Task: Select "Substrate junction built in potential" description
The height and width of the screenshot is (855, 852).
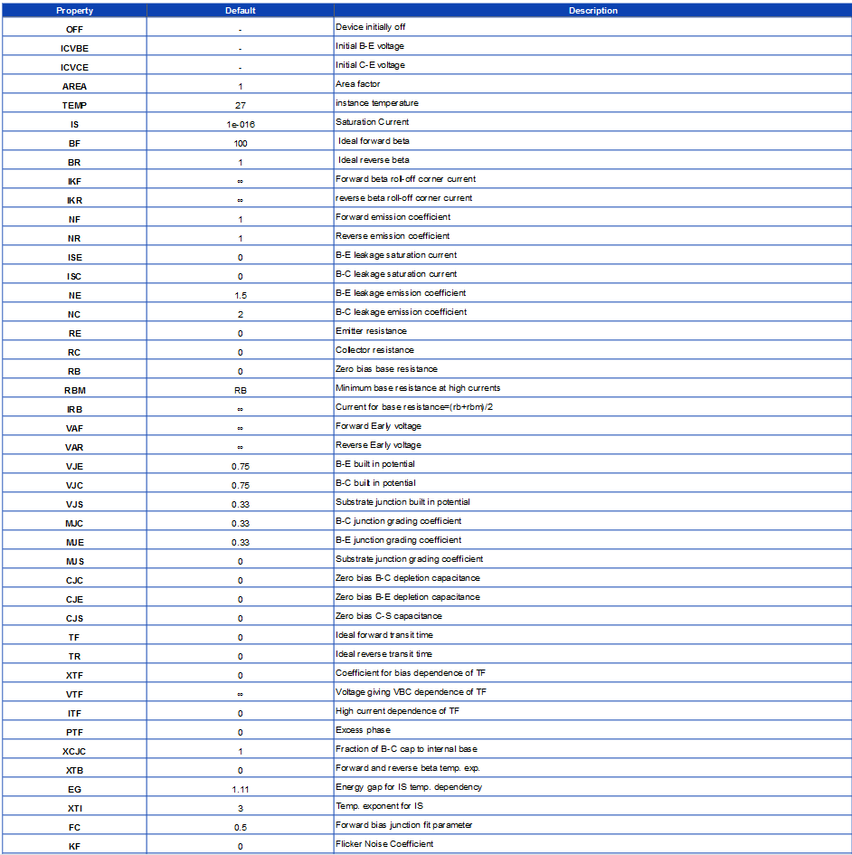Action: [x=402, y=501]
